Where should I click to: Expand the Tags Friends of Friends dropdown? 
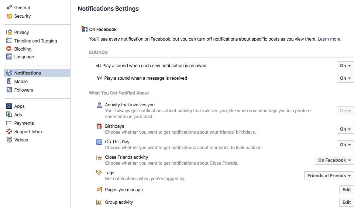tap(329, 176)
